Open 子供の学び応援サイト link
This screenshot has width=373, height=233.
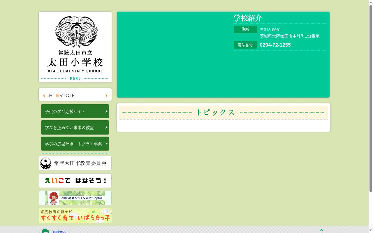[x=75, y=111]
